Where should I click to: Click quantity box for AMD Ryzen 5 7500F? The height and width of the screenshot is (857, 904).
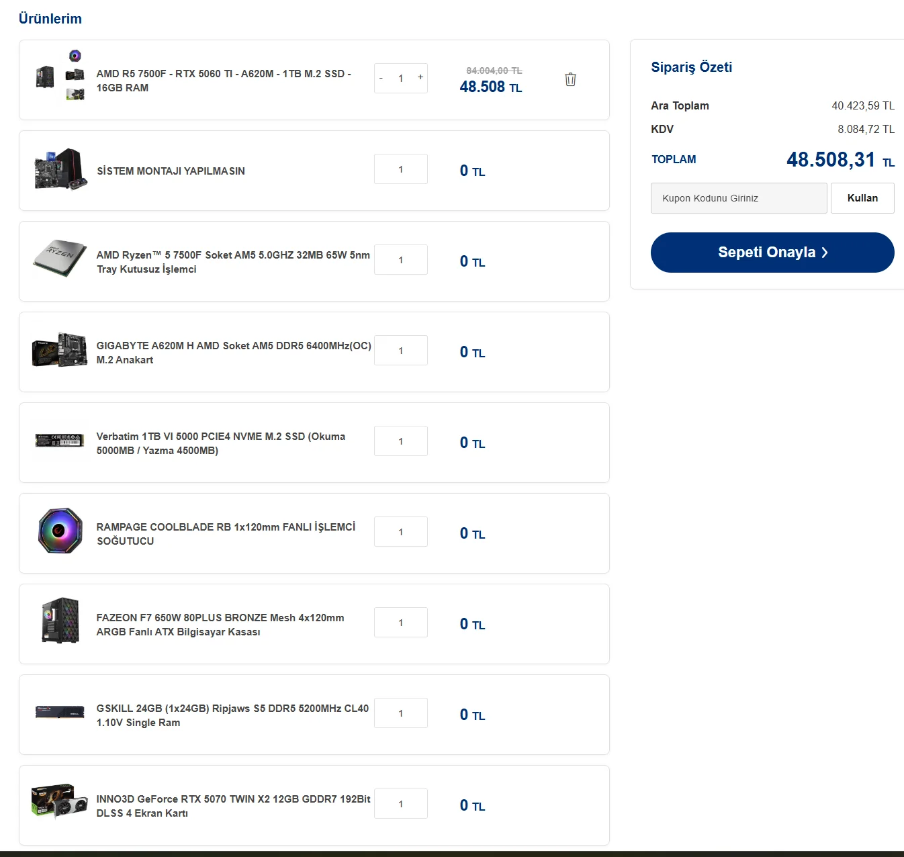(x=401, y=260)
